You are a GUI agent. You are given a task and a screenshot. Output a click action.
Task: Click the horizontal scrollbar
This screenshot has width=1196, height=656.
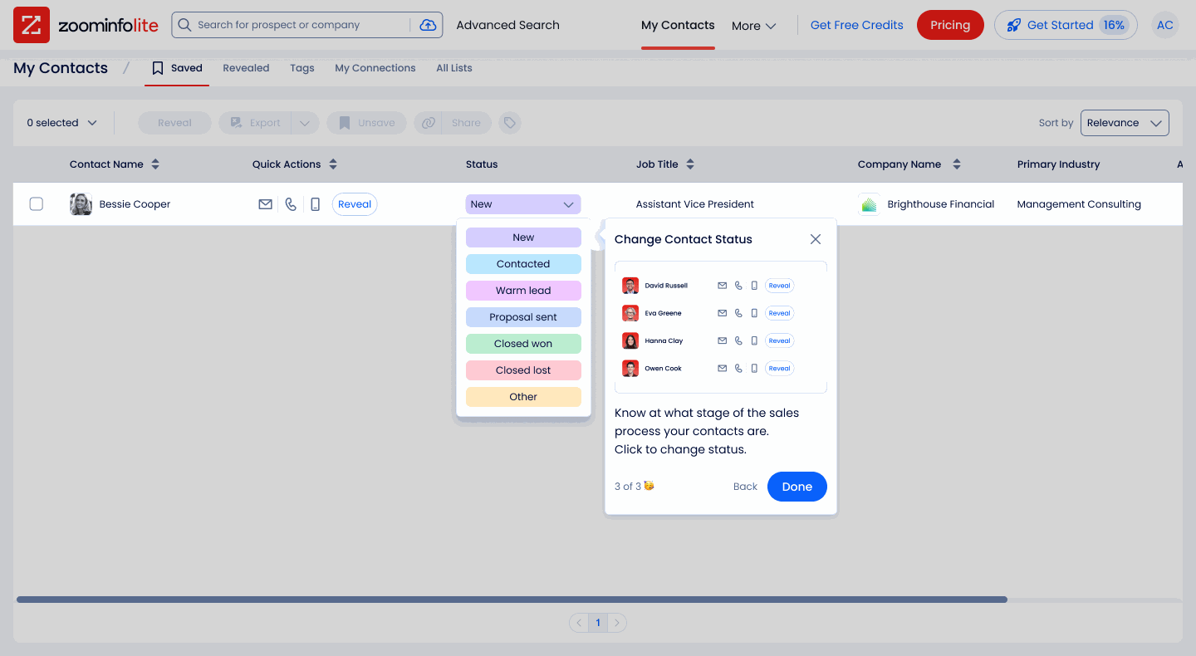(x=512, y=600)
